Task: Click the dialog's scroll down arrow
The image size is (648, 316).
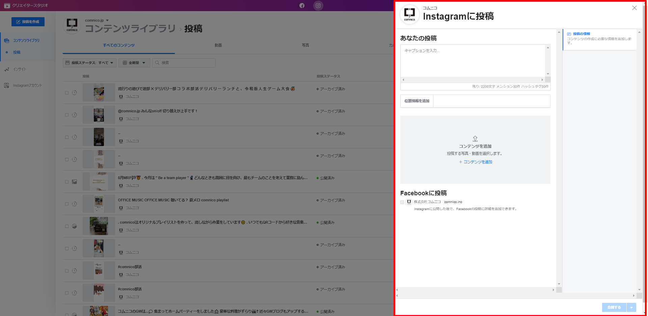Action: (559, 284)
